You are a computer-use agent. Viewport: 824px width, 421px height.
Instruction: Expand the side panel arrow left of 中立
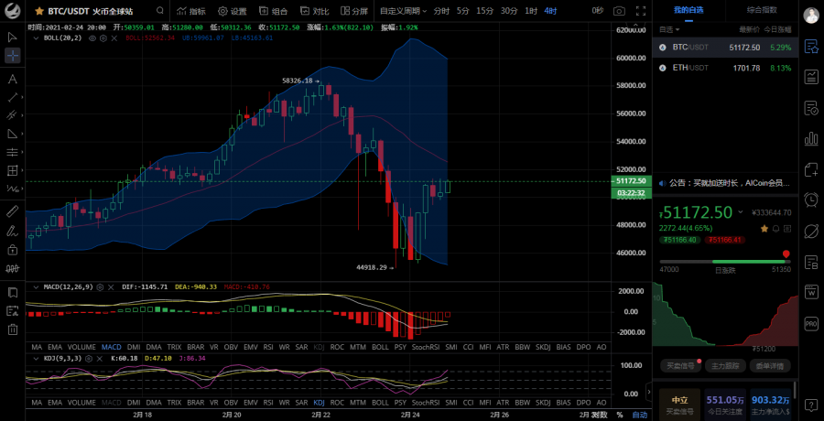(649, 392)
